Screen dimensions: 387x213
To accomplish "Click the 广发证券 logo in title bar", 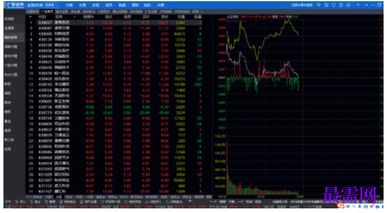I will tap(14, 5).
